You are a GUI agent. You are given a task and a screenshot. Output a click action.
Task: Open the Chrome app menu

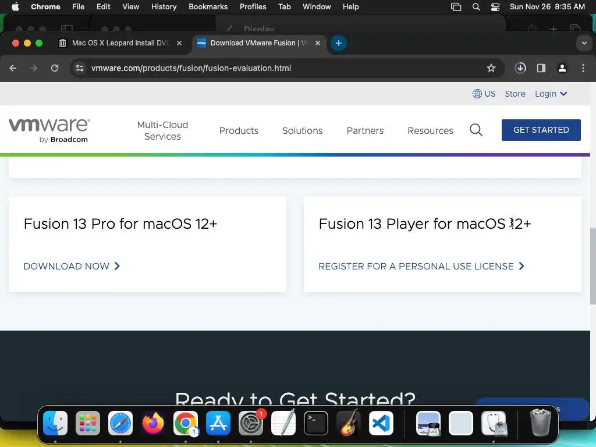coord(45,6)
